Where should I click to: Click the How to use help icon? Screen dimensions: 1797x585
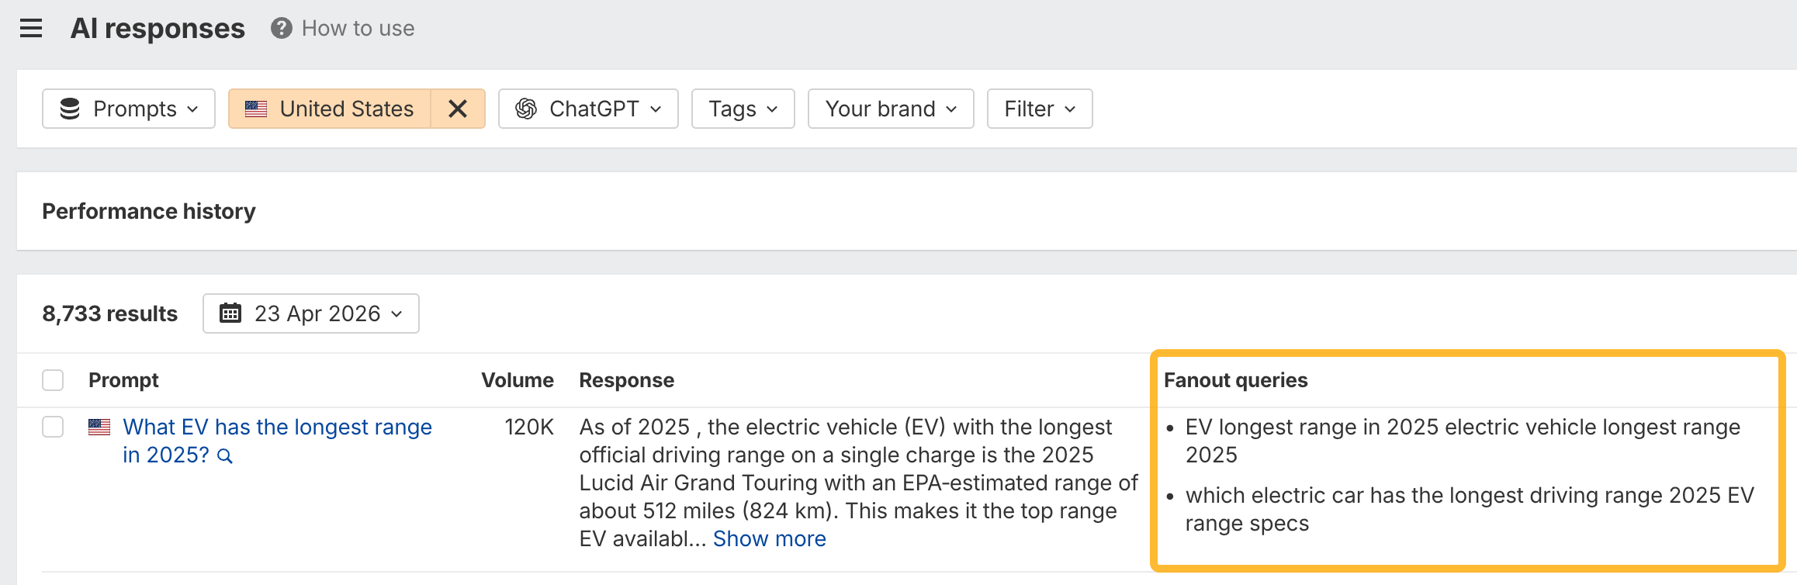tap(281, 29)
